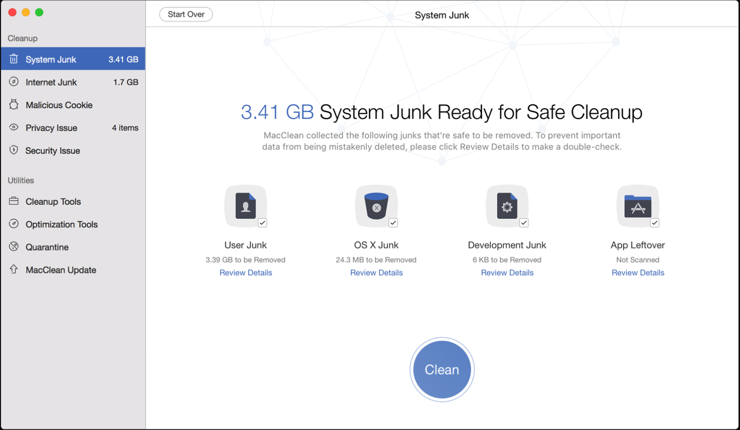Open Internet Junk in the sidebar
Viewport: 740px width, 430px height.
tap(51, 82)
